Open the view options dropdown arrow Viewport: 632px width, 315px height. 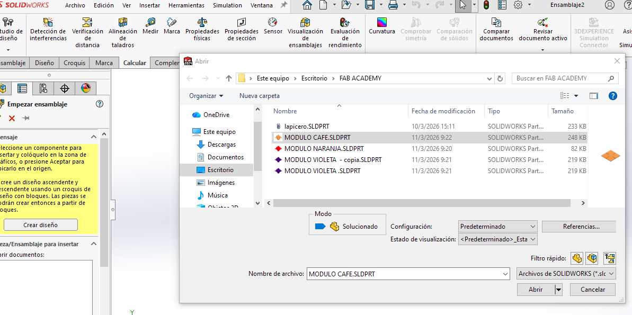[x=576, y=96]
